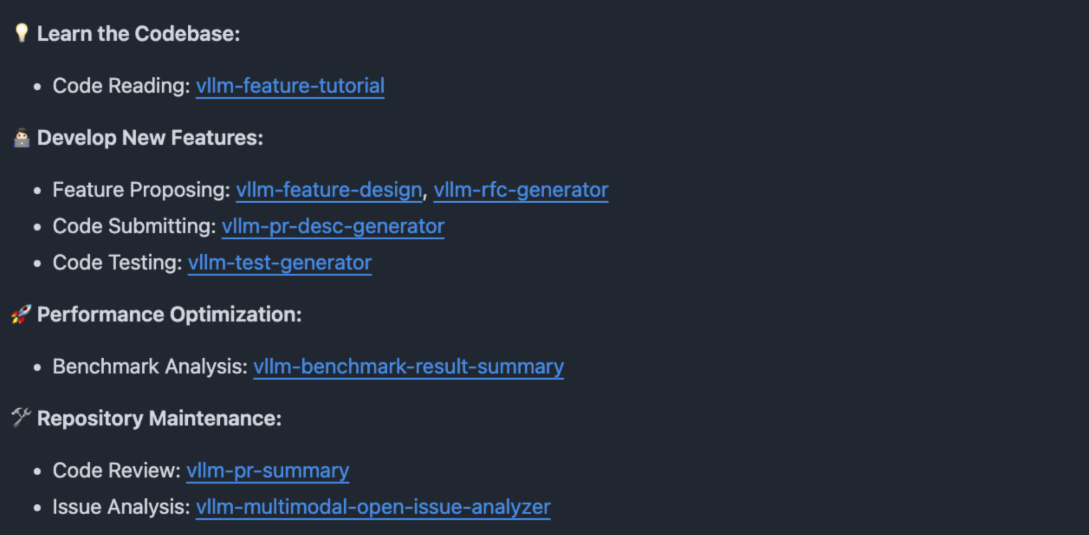Click the "Benchmark Analysis:" label text
Image resolution: width=1089 pixels, height=535 pixels.
tap(150, 367)
